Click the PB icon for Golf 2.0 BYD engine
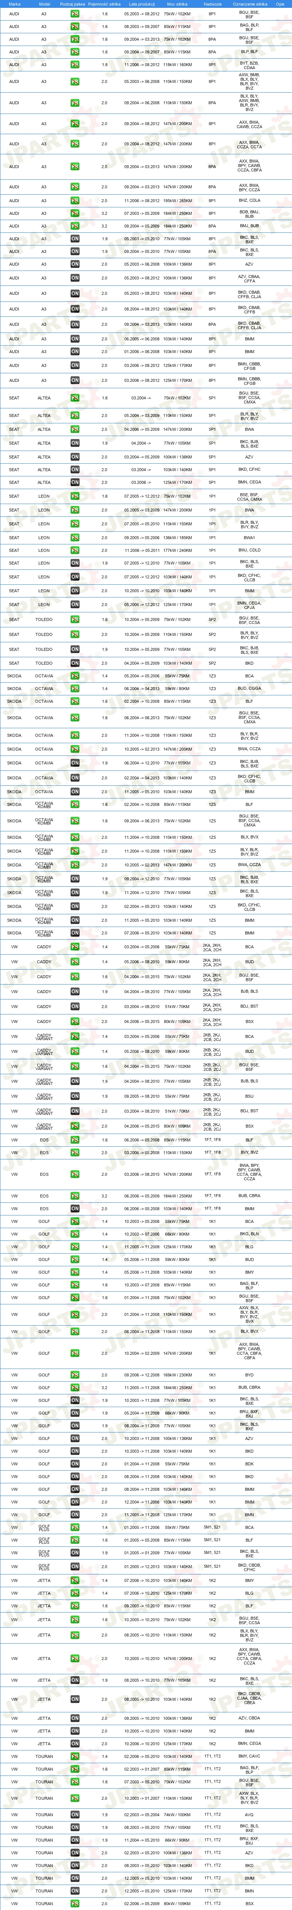292x1910 pixels. point(75,1375)
